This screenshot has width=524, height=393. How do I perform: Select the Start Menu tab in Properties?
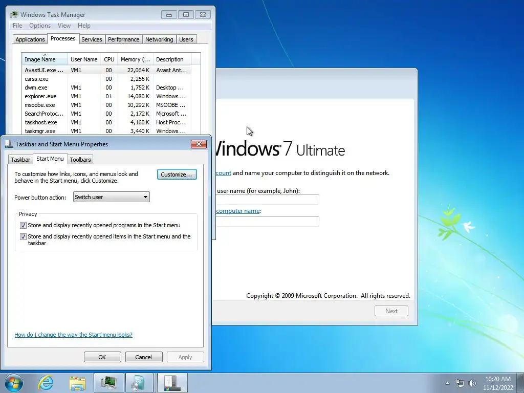click(50, 159)
